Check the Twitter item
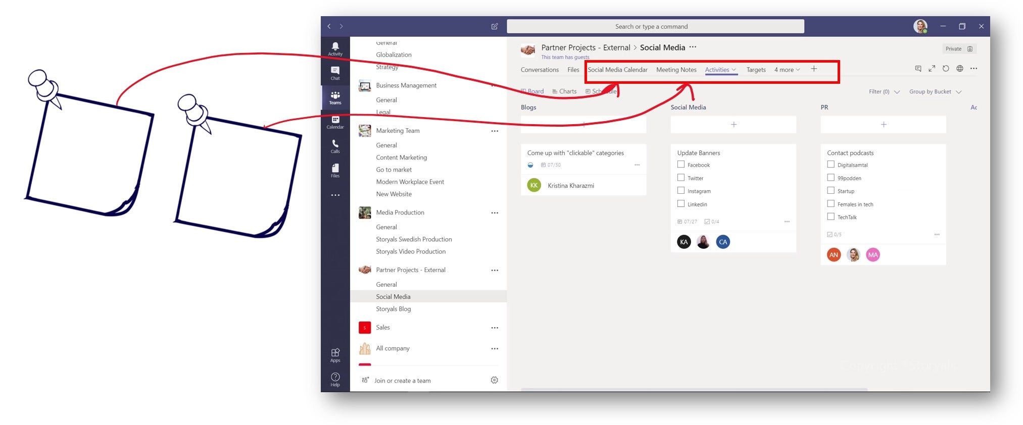This screenshot has width=1023, height=425. pos(681,178)
